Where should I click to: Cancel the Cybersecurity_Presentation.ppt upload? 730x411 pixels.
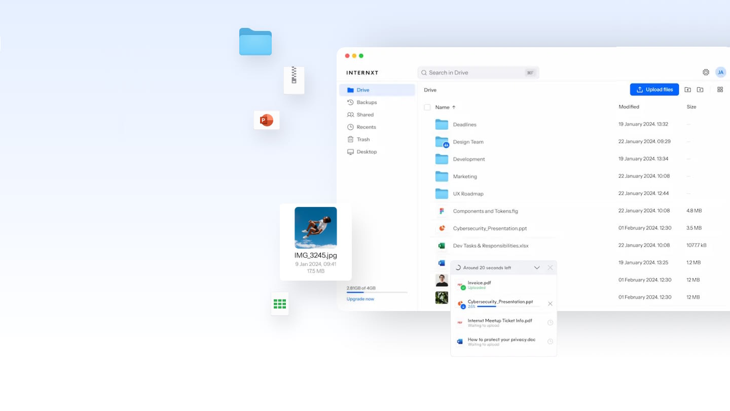coord(550,303)
